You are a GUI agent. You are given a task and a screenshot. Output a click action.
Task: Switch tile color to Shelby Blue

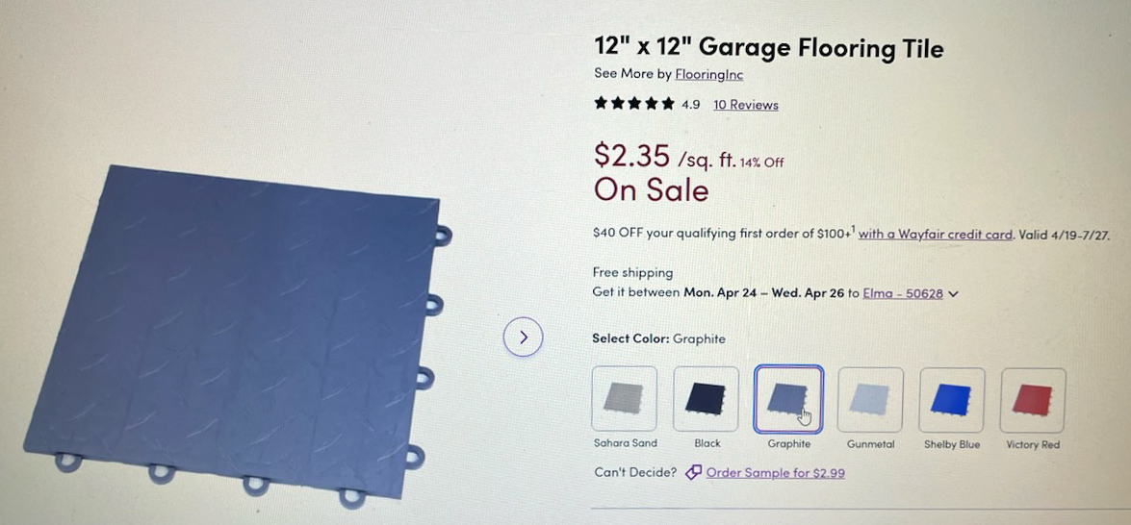951,399
